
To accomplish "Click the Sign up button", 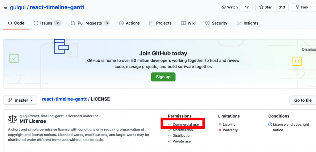I will (x=163, y=77).
